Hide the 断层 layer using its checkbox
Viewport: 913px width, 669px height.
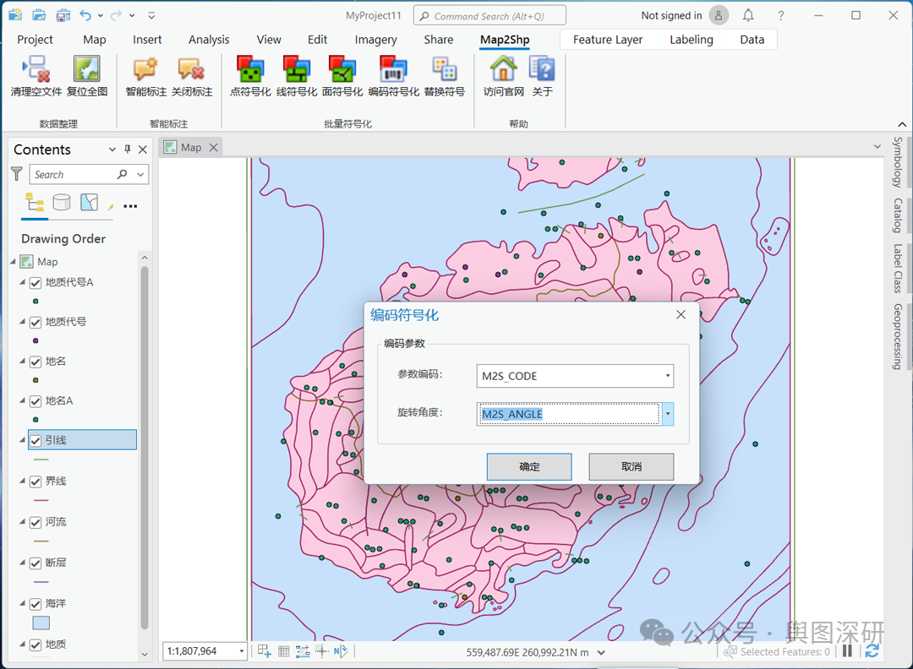coord(36,563)
